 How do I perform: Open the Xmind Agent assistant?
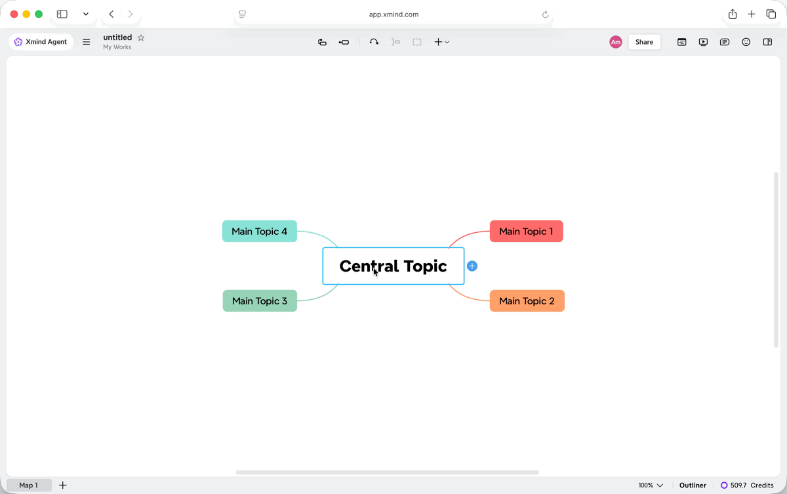point(41,42)
